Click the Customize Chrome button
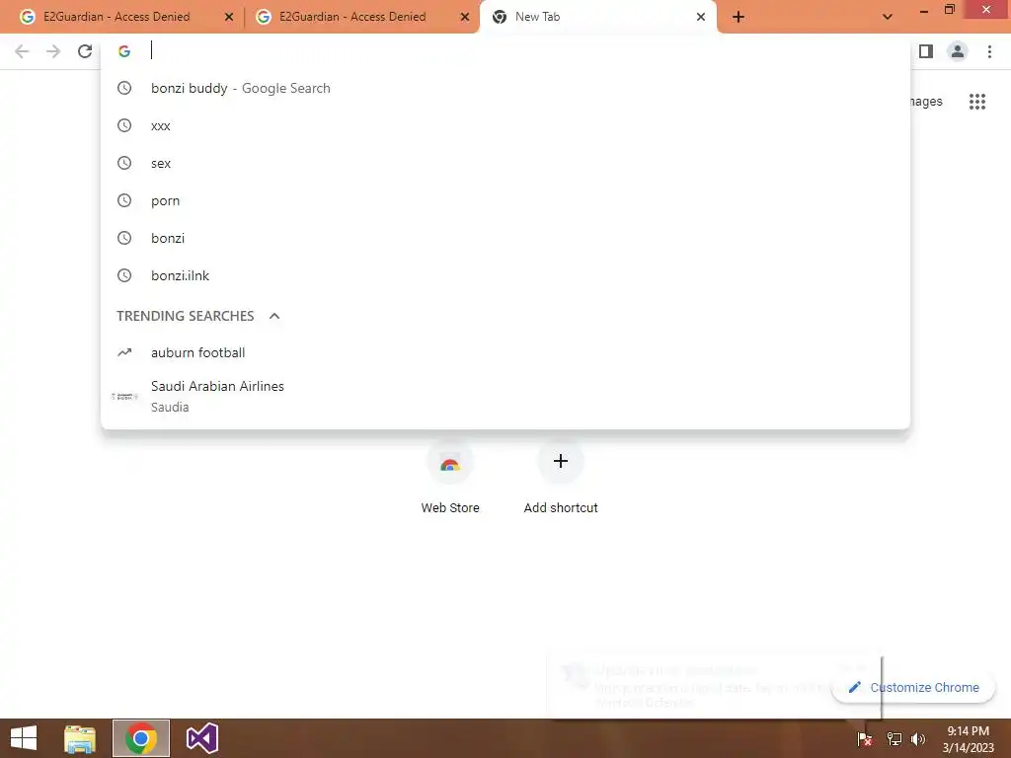The image size is (1011, 758). point(914,687)
